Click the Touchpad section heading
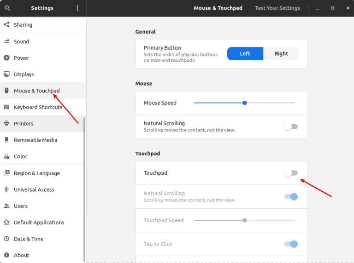 [147, 154]
